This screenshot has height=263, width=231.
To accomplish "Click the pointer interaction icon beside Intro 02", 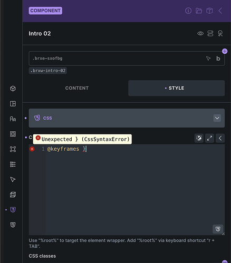I will (x=220, y=33).
